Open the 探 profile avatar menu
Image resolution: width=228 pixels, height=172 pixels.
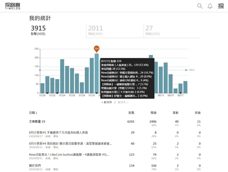221,6
